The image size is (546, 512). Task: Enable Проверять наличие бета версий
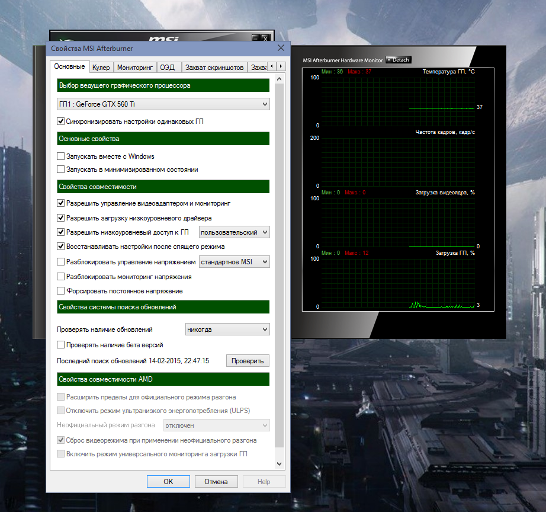(60, 345)
